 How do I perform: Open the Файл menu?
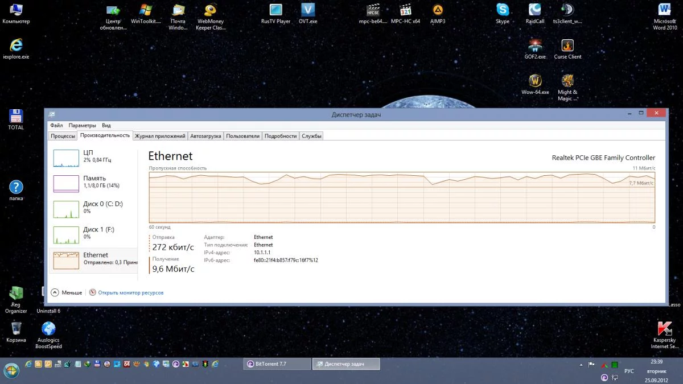tap(56, 125)
